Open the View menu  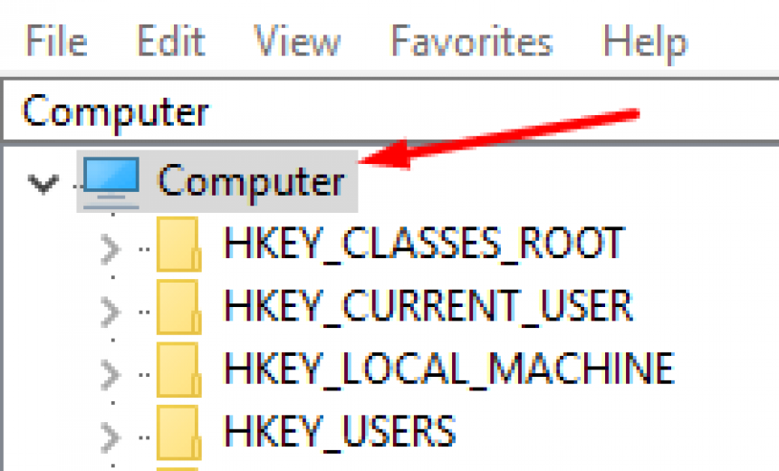click(297, 41)
